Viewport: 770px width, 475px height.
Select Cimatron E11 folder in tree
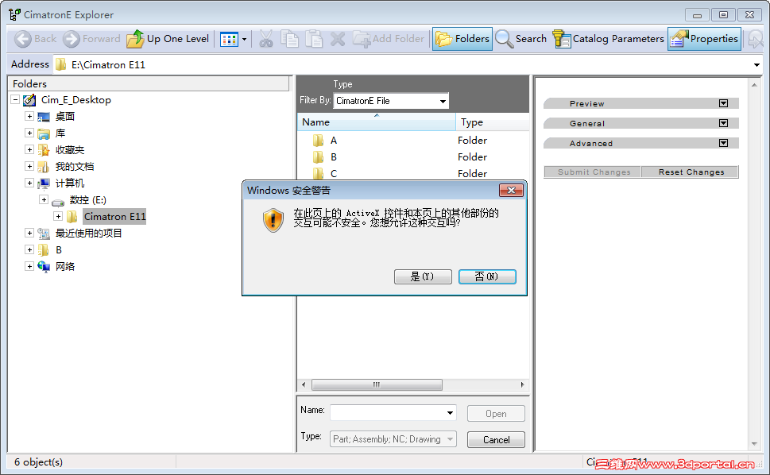(115, 216)
